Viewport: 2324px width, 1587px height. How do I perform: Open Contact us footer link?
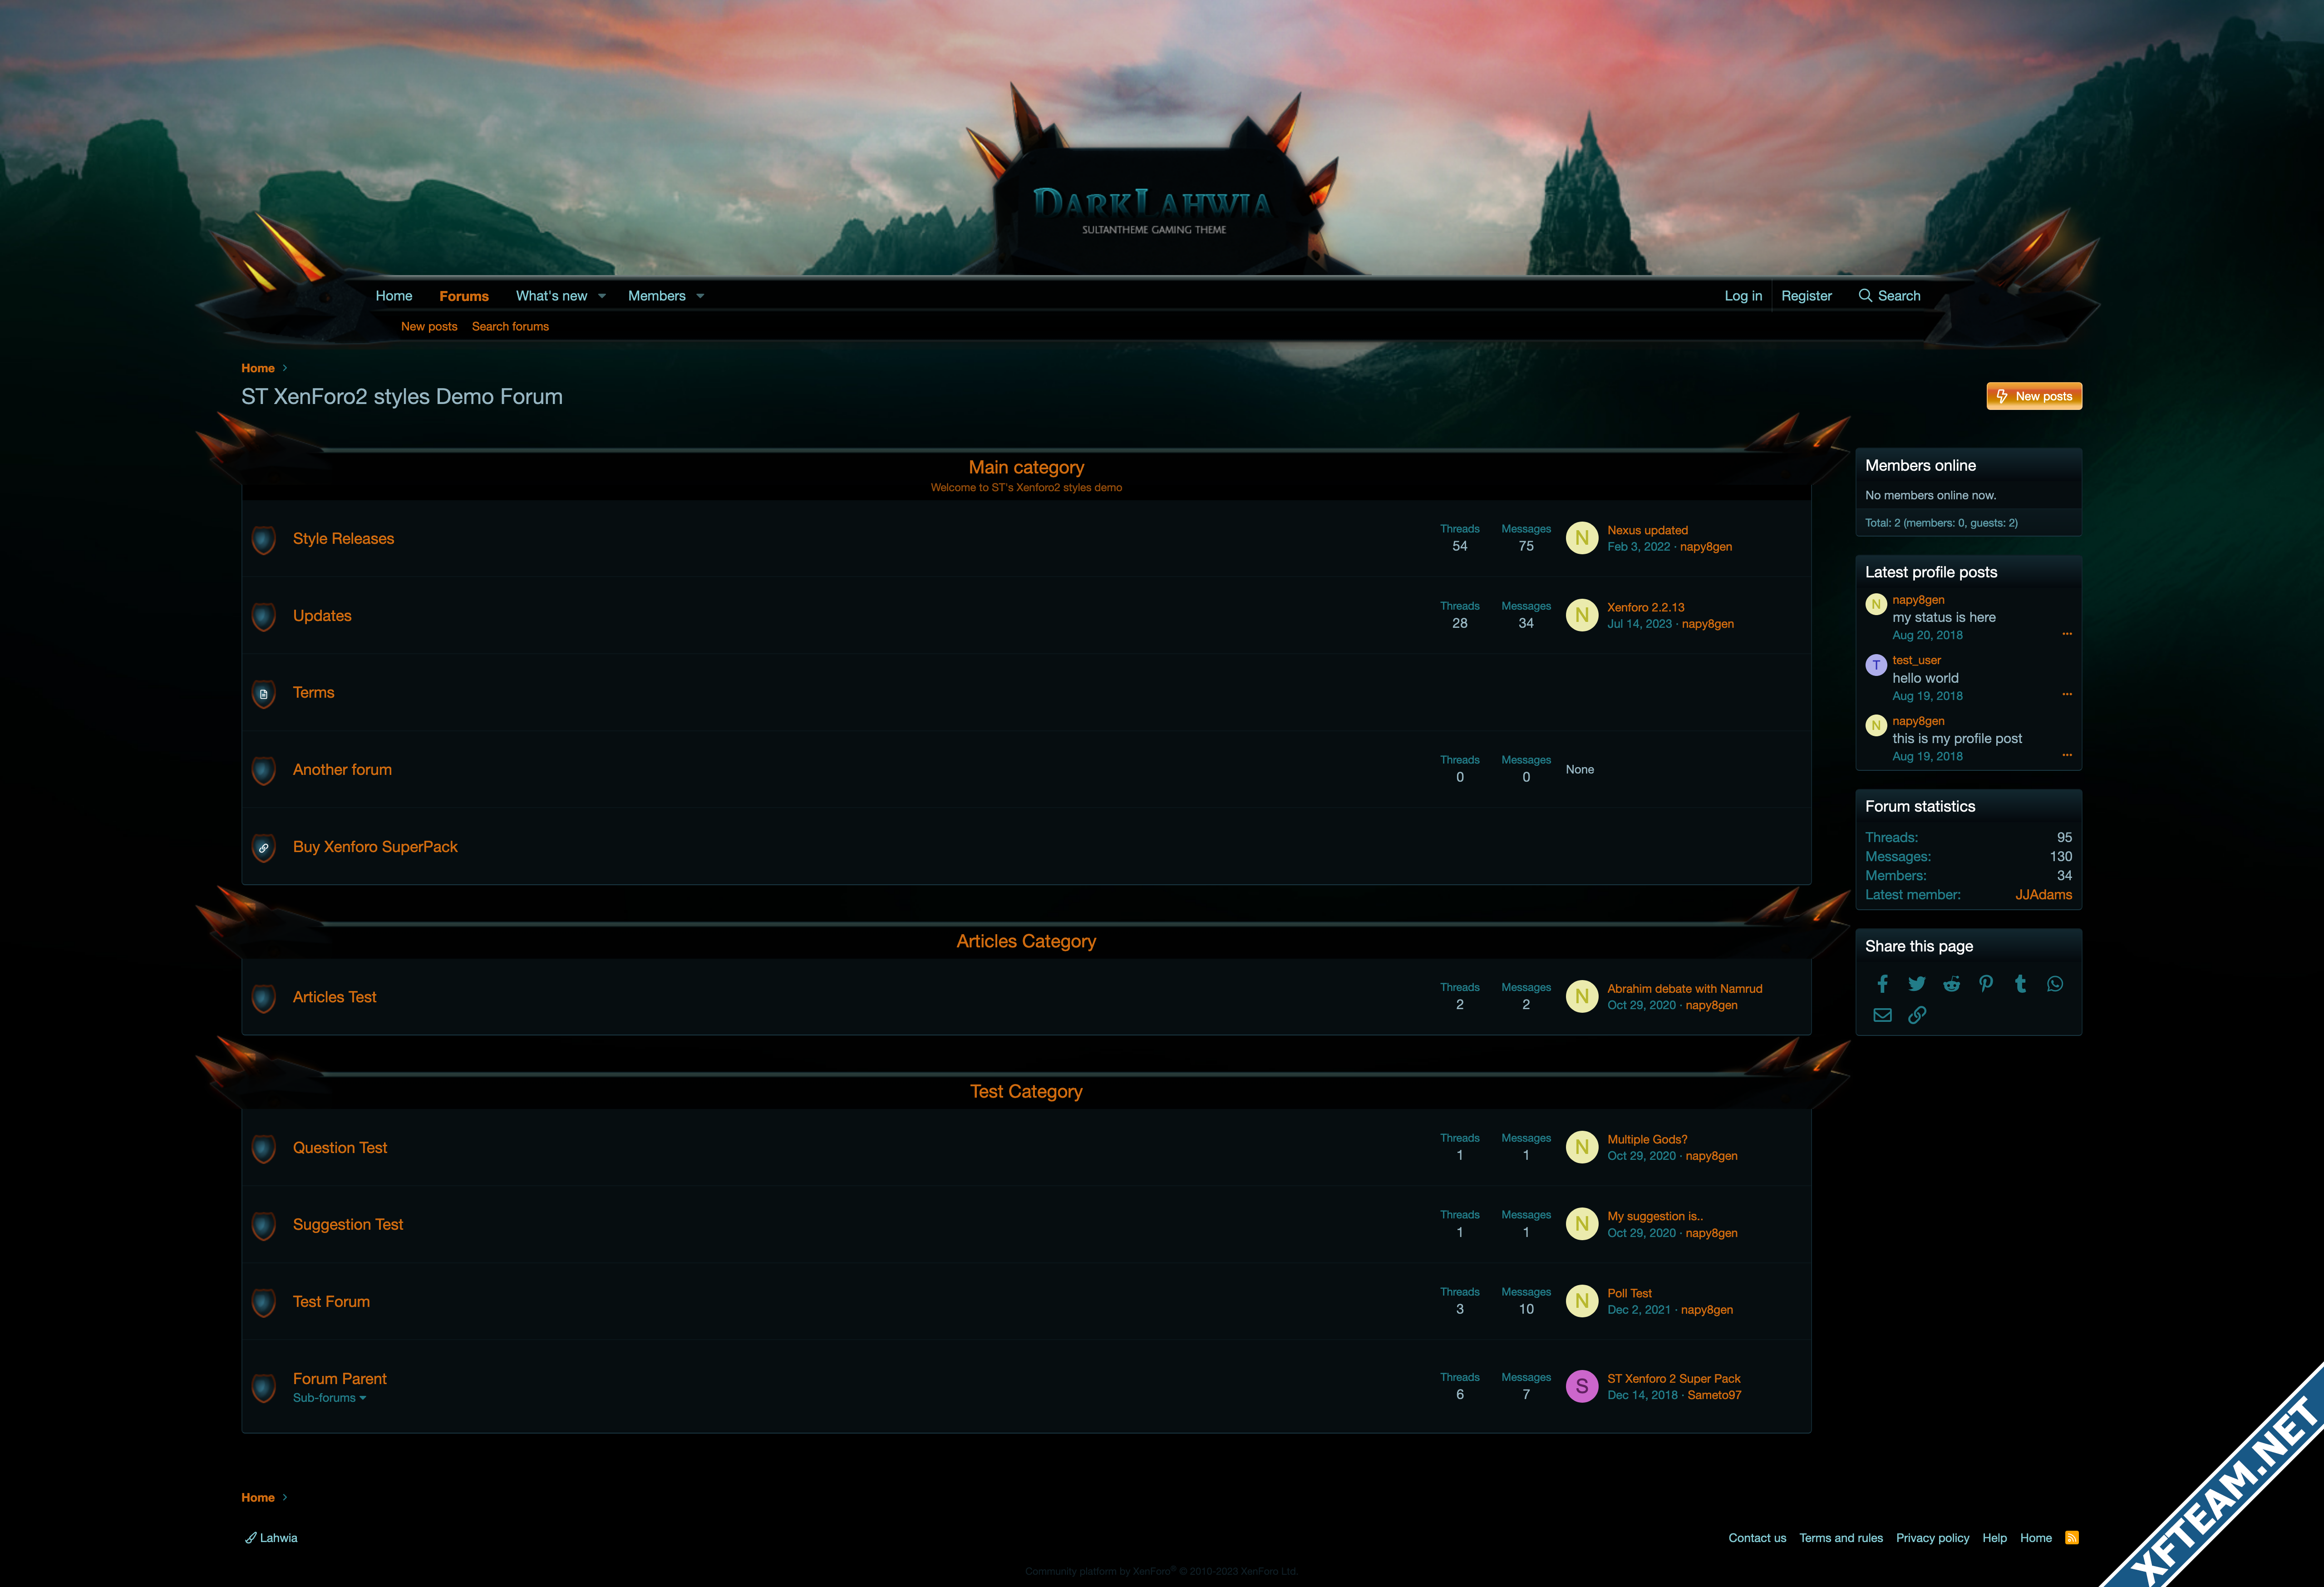[x=1757, y=1538]
